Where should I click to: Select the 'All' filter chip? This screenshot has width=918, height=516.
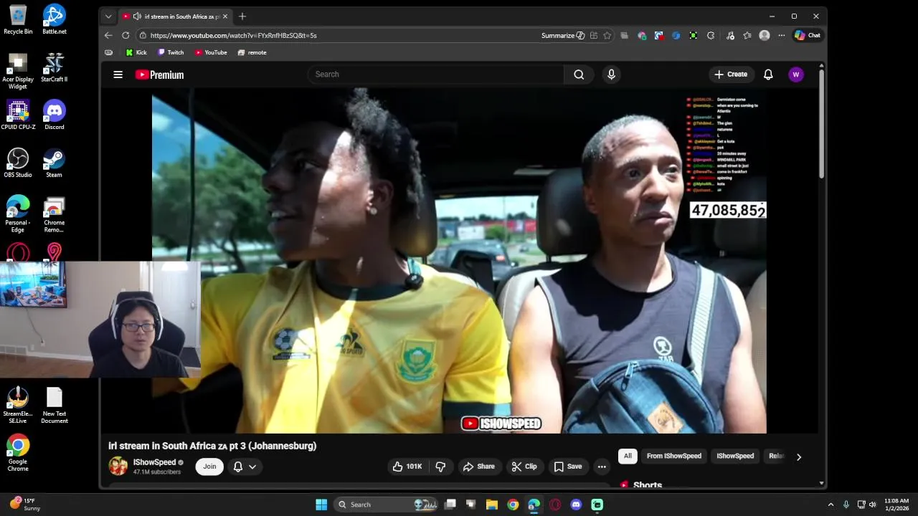(x=628, y=456)
